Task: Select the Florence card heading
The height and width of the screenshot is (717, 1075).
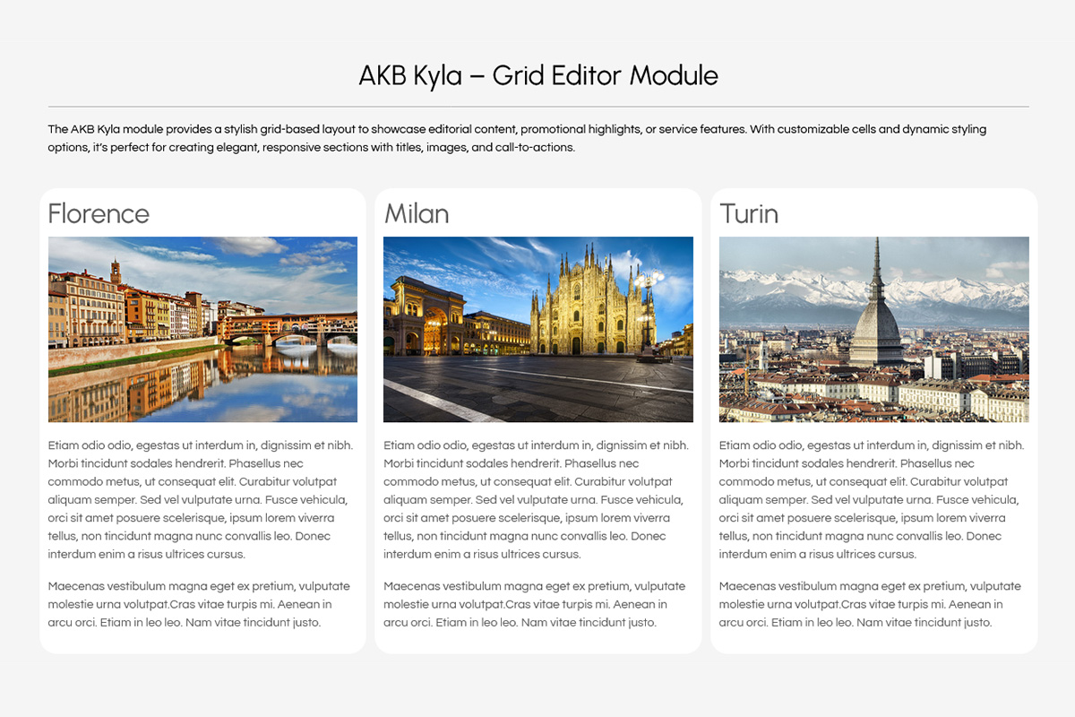Action: click(x=99, y=214)
